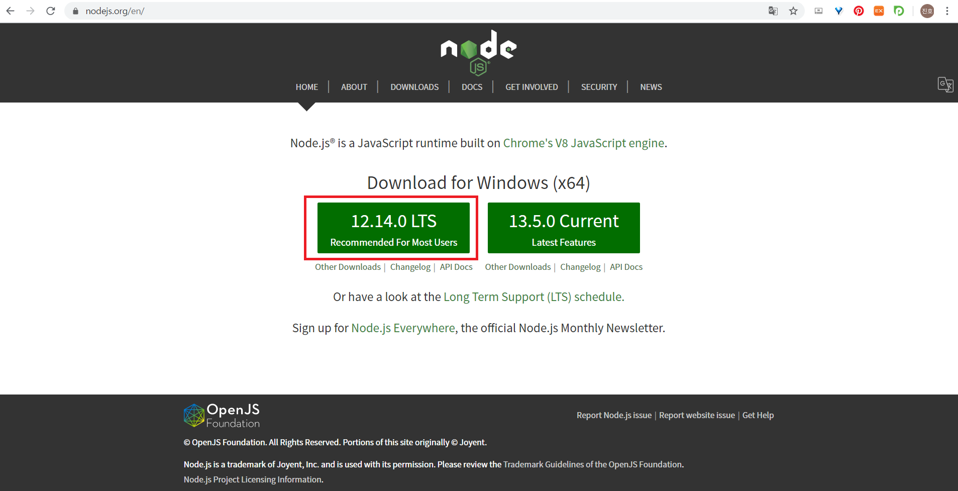Screen dimensions: 958x491
Task: Open Changelog under the LTS button
Action: click(410, 267)
